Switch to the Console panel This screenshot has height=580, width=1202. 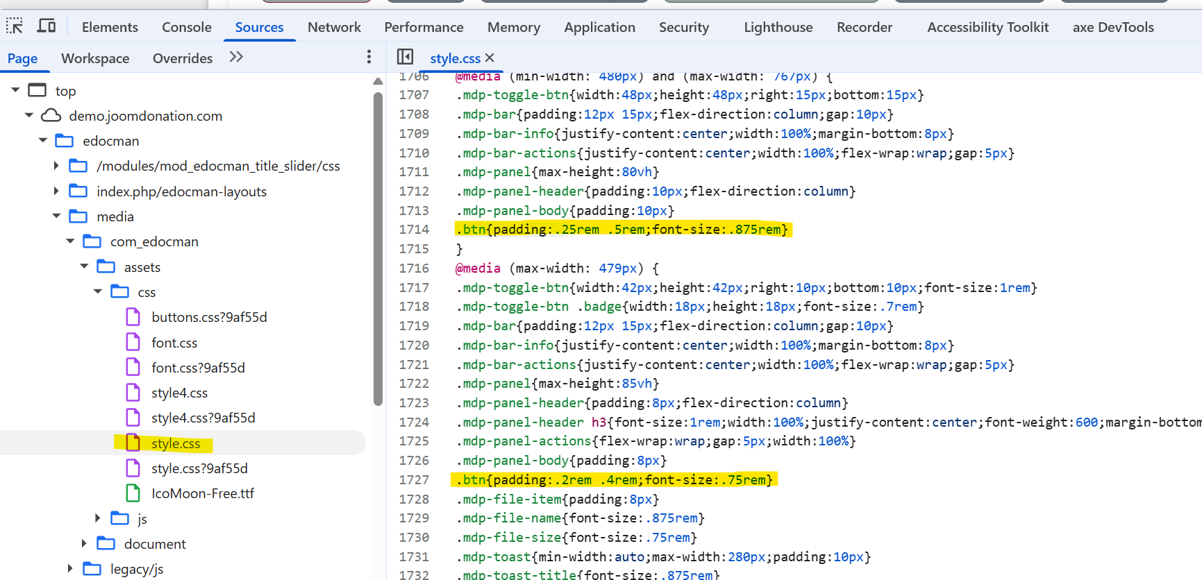(x=187, y=27)
